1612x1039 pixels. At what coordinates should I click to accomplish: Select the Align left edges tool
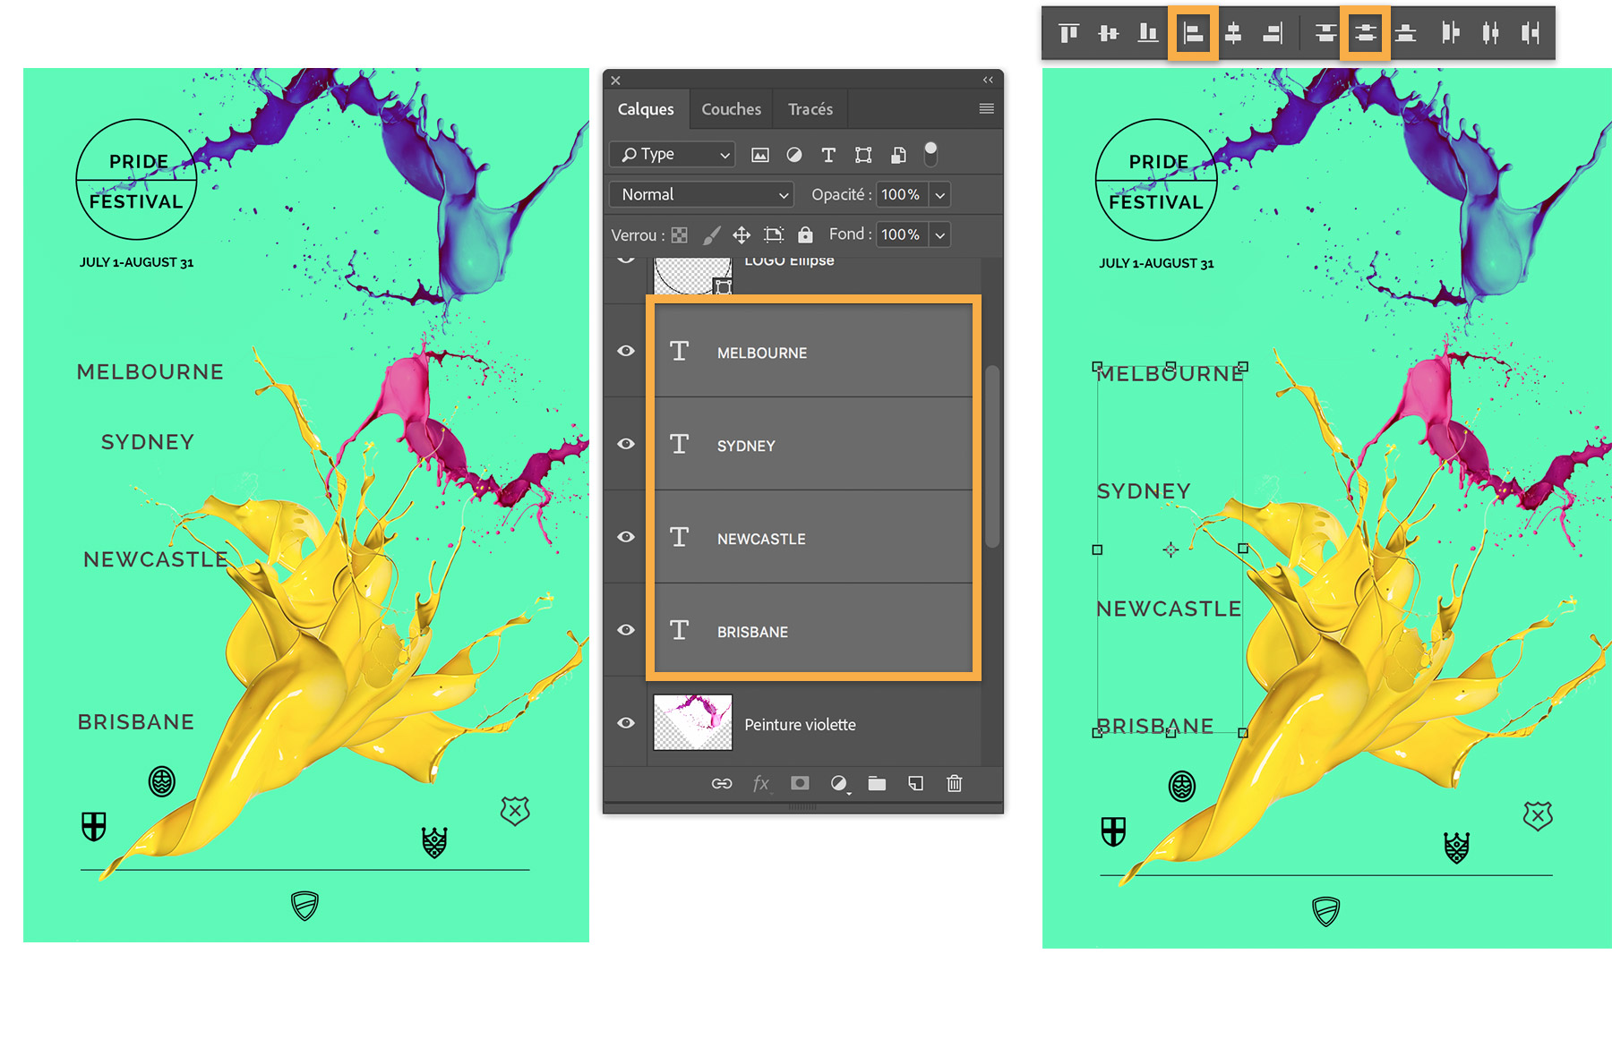[x=1193, y=32]
